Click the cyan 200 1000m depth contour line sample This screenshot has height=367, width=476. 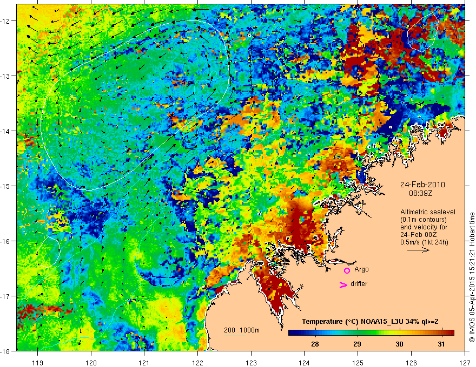(x=235, y=336)
